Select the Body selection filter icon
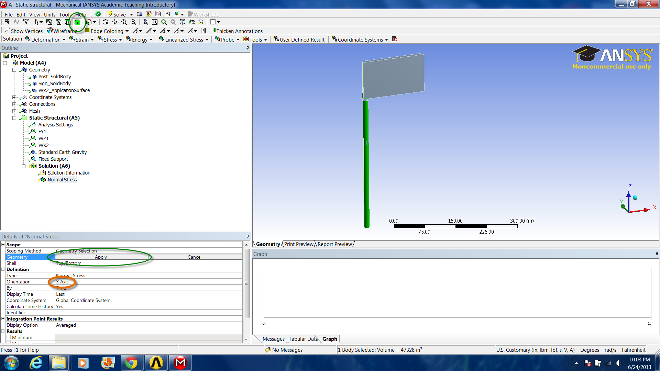The image size is (660, 371). click(77, 22)
